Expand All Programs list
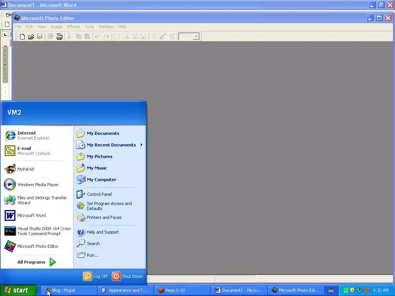The height and width of the screenshot is (296, 395). [37, 262]
